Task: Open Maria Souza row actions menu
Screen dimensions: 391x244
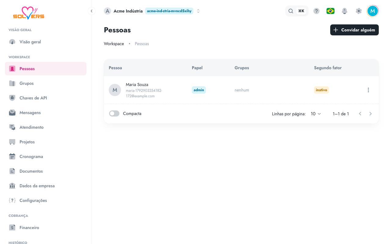Action: coord(368,90)
